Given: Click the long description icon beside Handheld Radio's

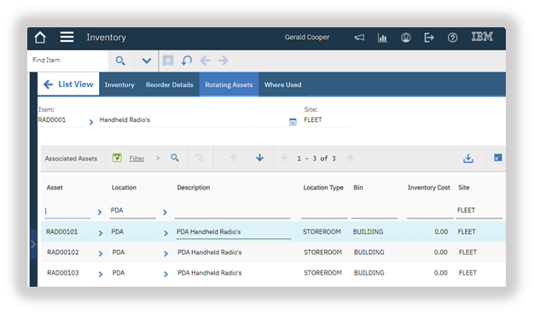Looking at the screenshot, I should point(293,122).
